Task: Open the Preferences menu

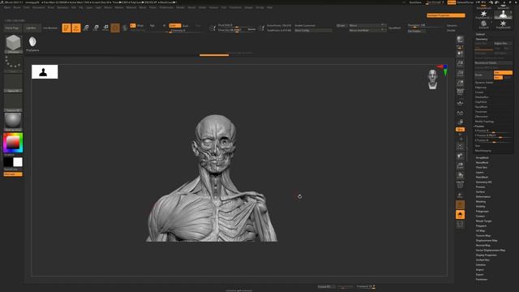Action: tap(166, 7)
